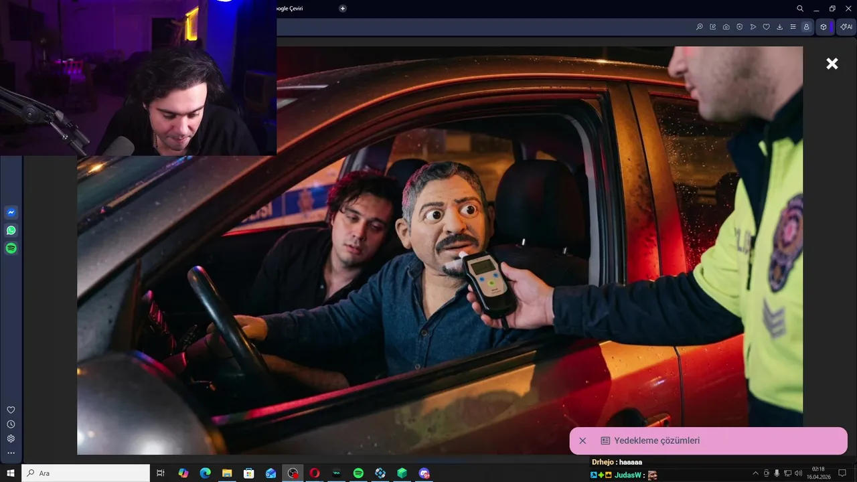Focus the Ara taskbar search box

click(86, 473)
